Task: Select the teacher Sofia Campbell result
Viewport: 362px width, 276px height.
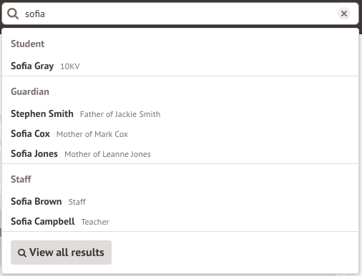Action: pyautogui.click(x=180, y=222)
